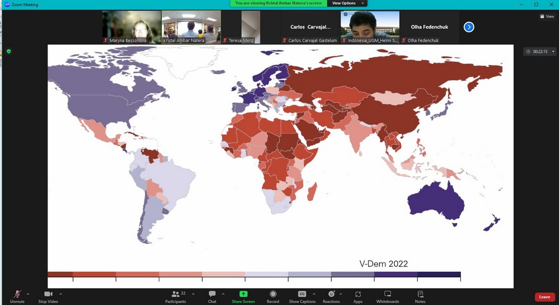Click the red Leave button
The height and width of the screenshot is (305, 559).
pyautogui.click(x=544, y=297)
